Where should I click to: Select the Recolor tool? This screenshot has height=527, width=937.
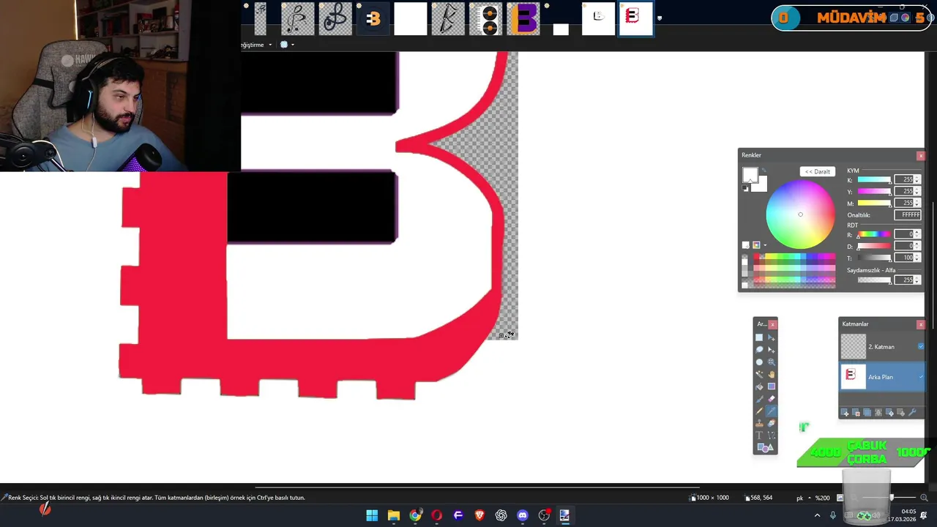[x=772, y=423]
